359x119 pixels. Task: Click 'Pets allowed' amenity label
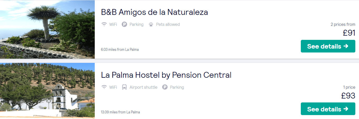pos(168,24)
